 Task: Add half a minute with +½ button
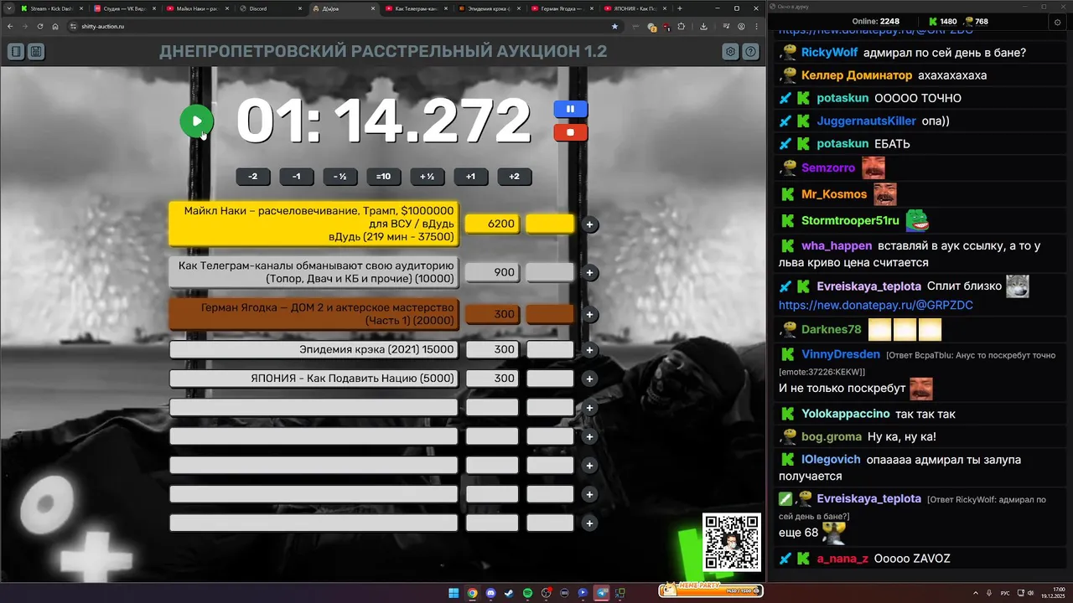coord(428,177)
